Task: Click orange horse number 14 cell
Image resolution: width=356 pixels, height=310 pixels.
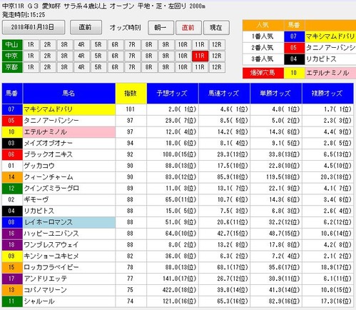Action: point(12,177)
